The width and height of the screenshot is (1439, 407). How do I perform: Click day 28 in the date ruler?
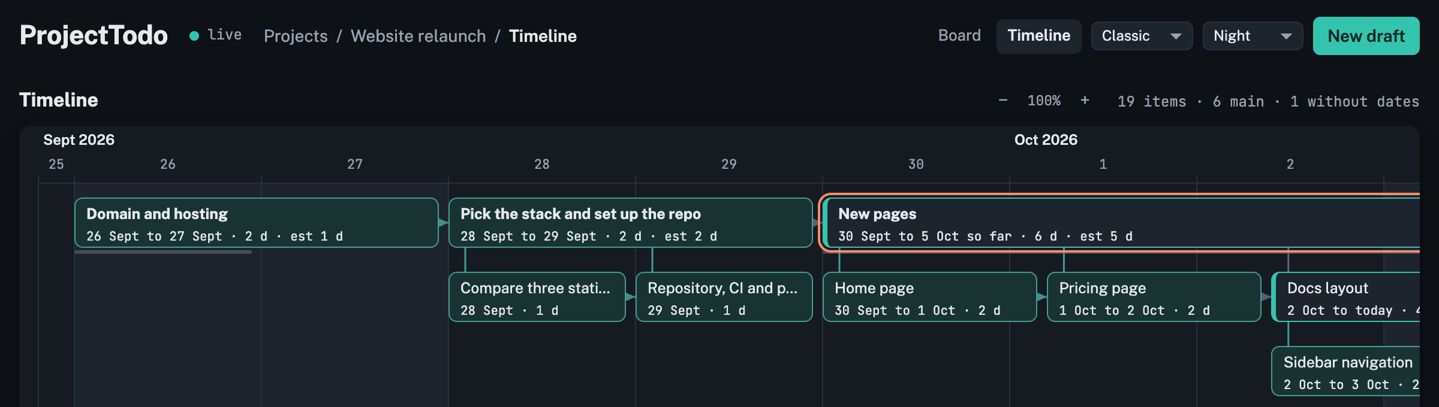coord(542,164)
